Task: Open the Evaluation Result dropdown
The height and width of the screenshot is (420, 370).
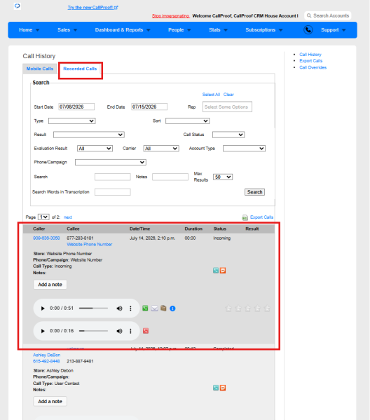Action: 95,149
